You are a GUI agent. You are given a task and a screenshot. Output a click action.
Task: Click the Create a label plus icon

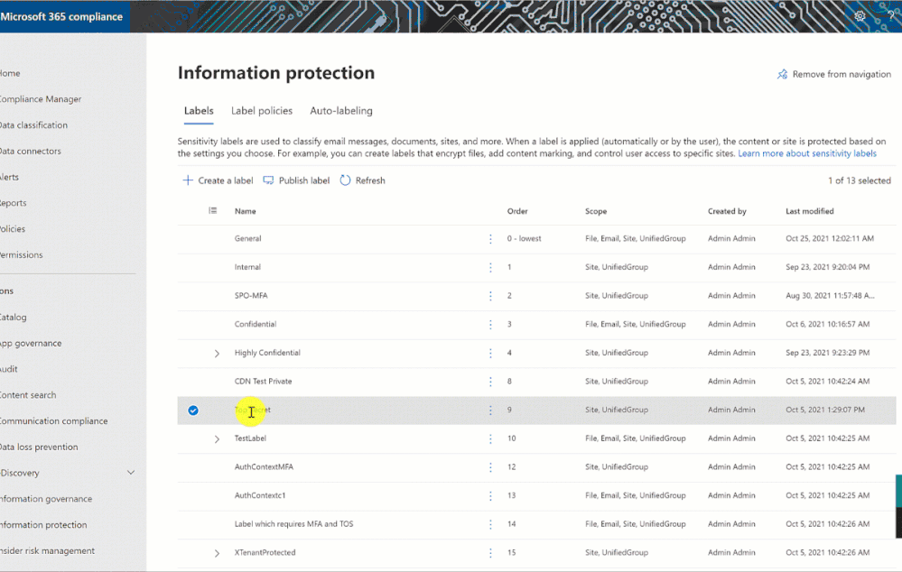(188, 180)
